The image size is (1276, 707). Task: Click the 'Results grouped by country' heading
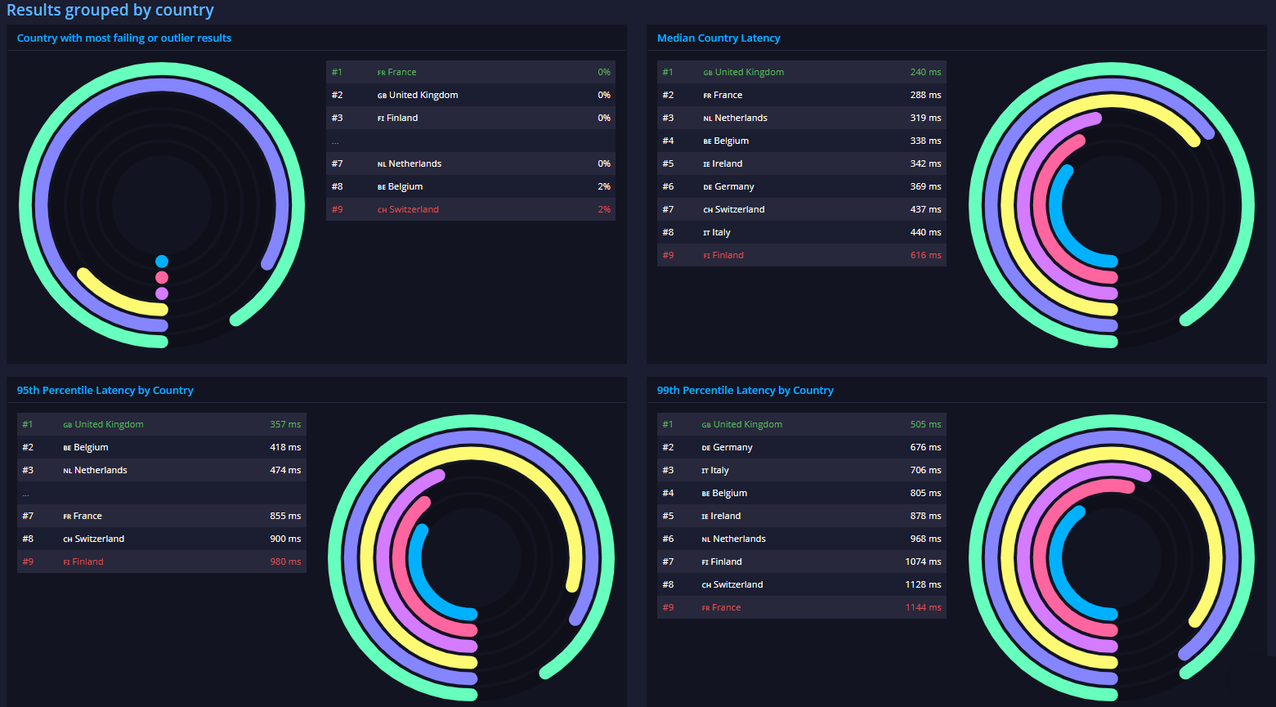[x=110, y=11]
